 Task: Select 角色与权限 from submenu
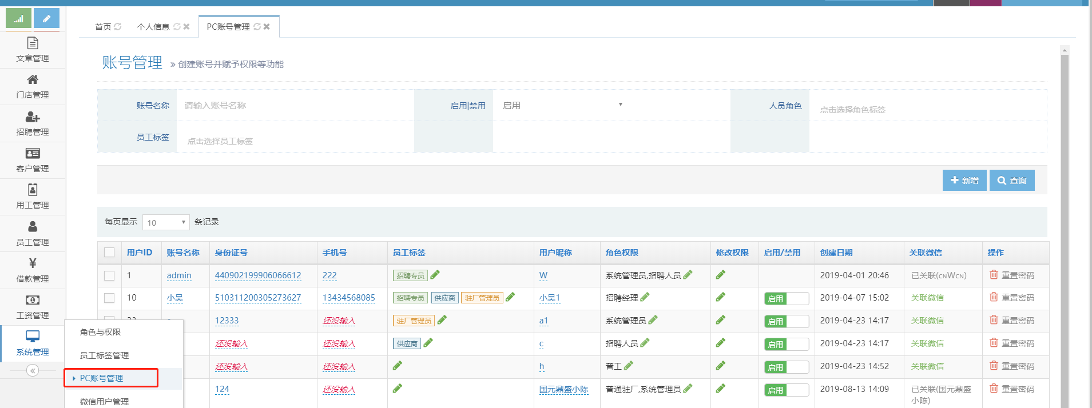101,332
